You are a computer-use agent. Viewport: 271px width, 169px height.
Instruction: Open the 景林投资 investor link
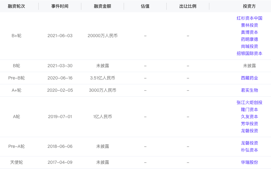[x=249, y=25]
